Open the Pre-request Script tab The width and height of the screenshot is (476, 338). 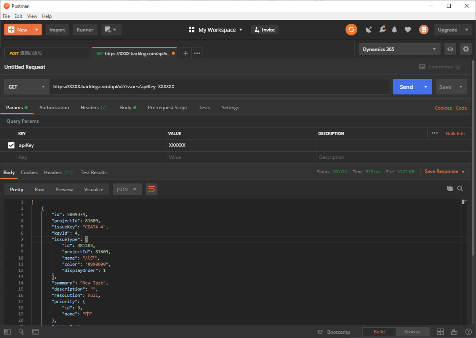[x=167, y=107]
